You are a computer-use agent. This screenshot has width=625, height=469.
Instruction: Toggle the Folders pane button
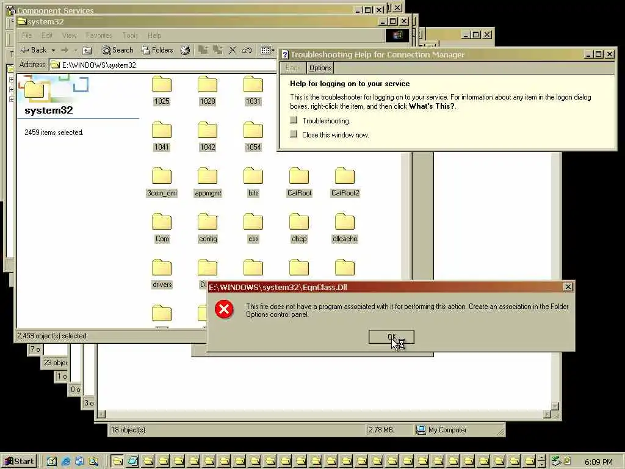[157, 50]
